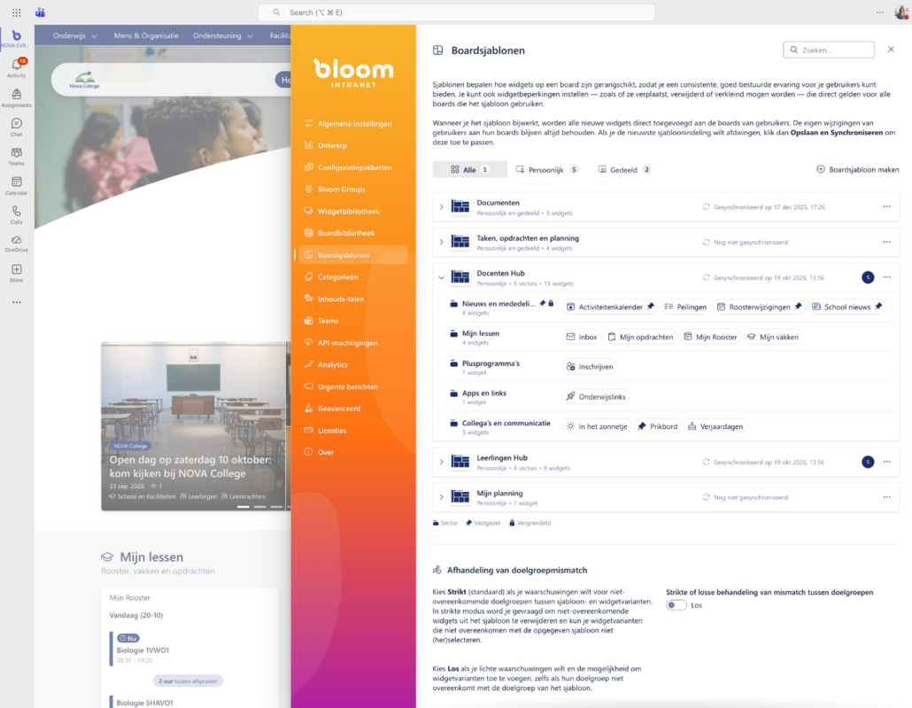The width and height of the screenshot is (912, 708).
Task: Open more options for Mijn planning template
Action: 886,497
